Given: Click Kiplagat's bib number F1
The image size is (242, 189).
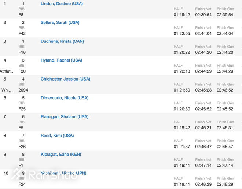Looking at the screenshot, I should (21, 166).
